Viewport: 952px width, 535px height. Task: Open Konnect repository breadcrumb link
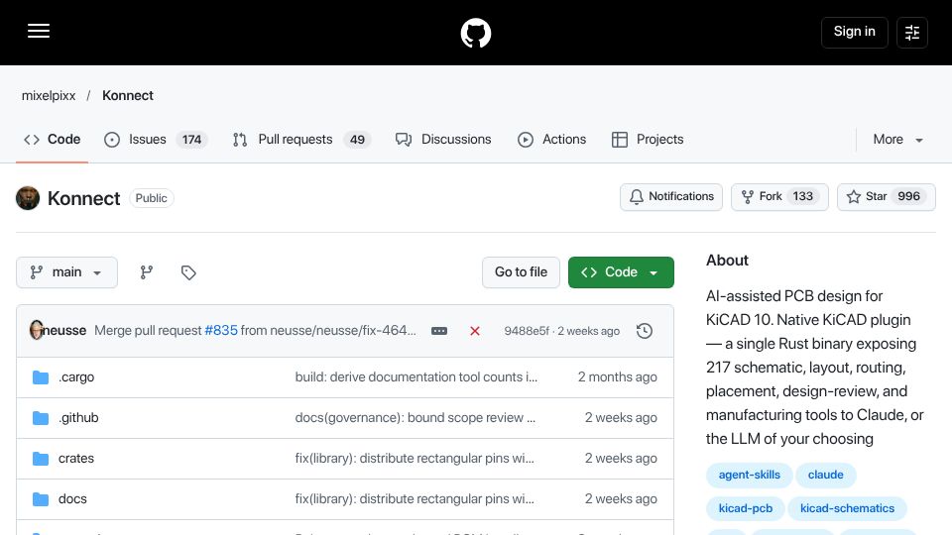(128, 96)
